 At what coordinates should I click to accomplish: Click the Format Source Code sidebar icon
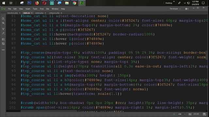3,33
